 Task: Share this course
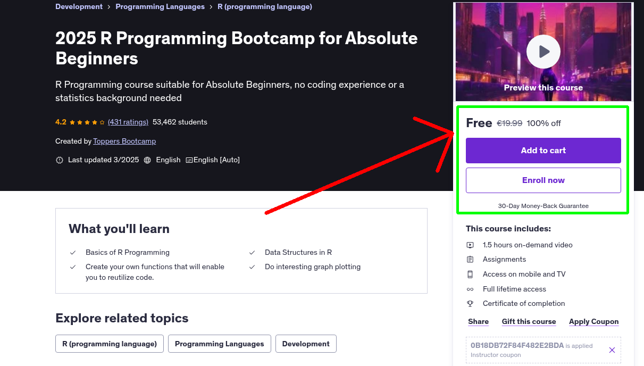click(x=478, y=321)
